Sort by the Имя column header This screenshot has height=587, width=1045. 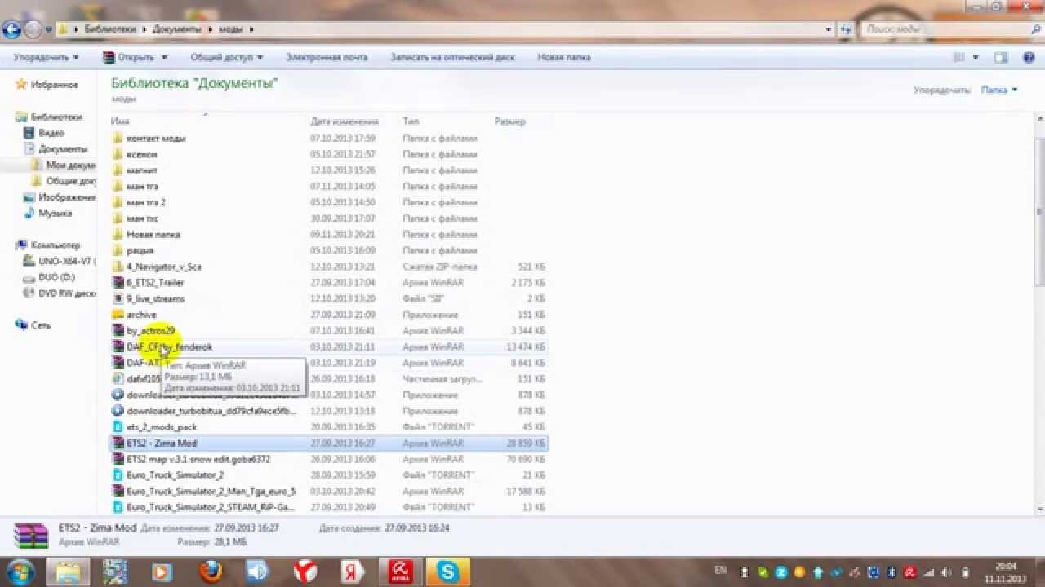(207, 121)
